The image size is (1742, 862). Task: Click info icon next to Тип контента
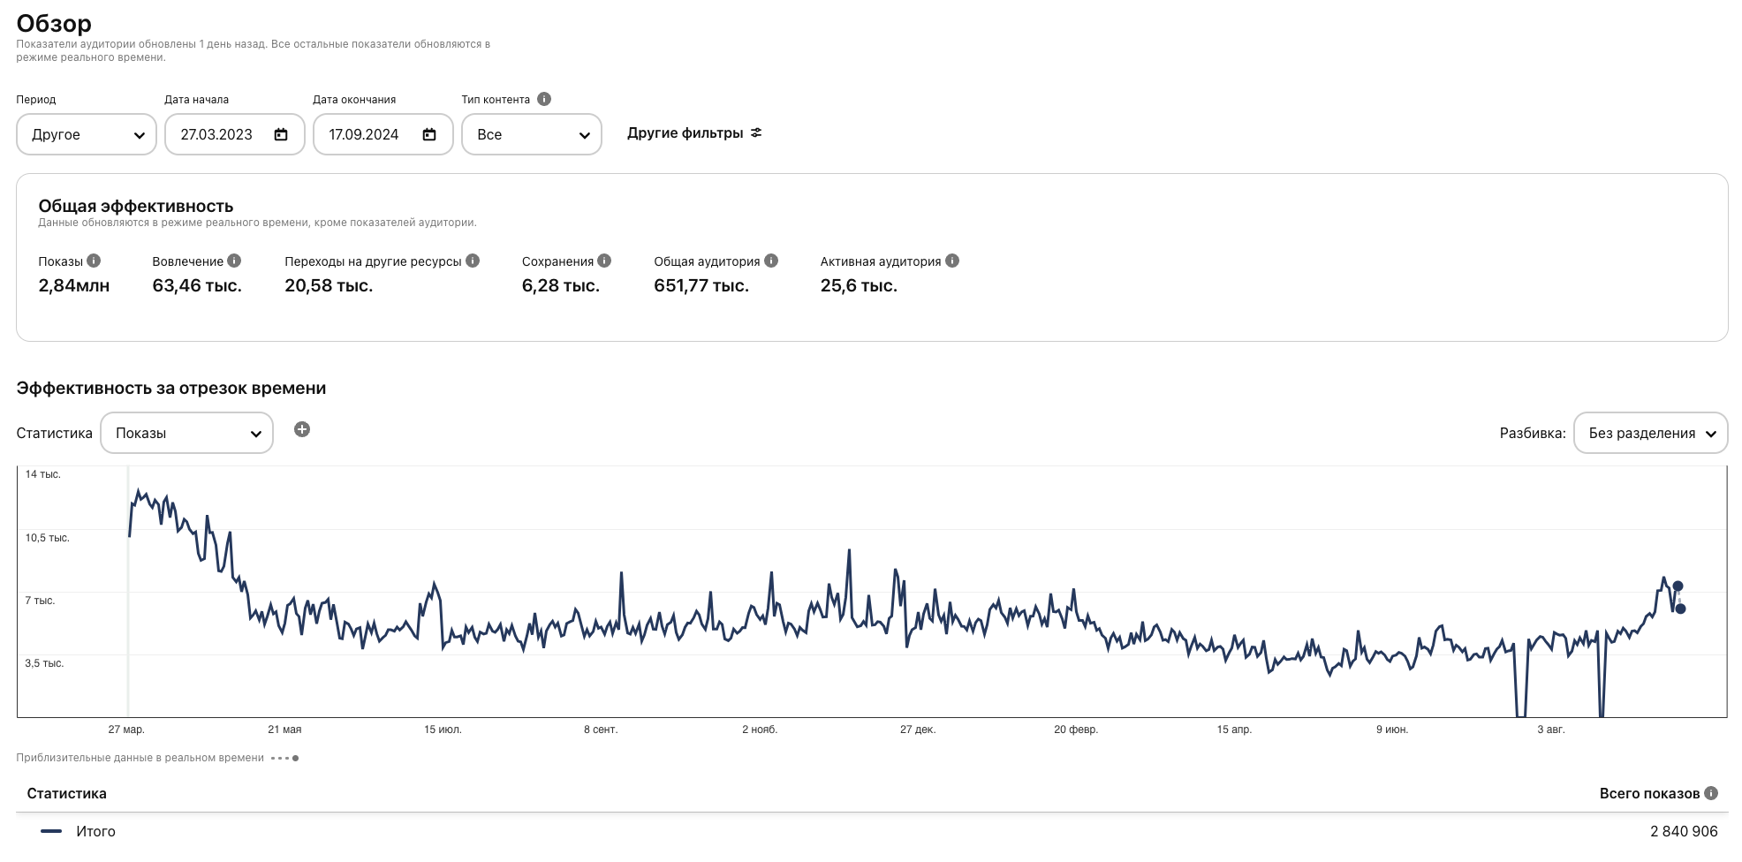(x=544, y=99)
